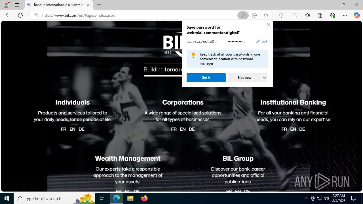This screenshot has height=204, width=363.
Task: Click the taskbar search box
Action: (x=54, y=198)
